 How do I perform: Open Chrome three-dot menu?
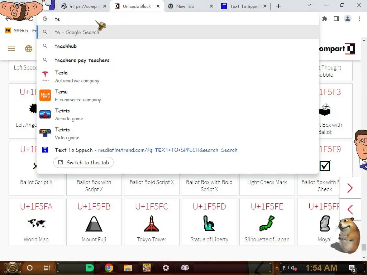[359, 19]
